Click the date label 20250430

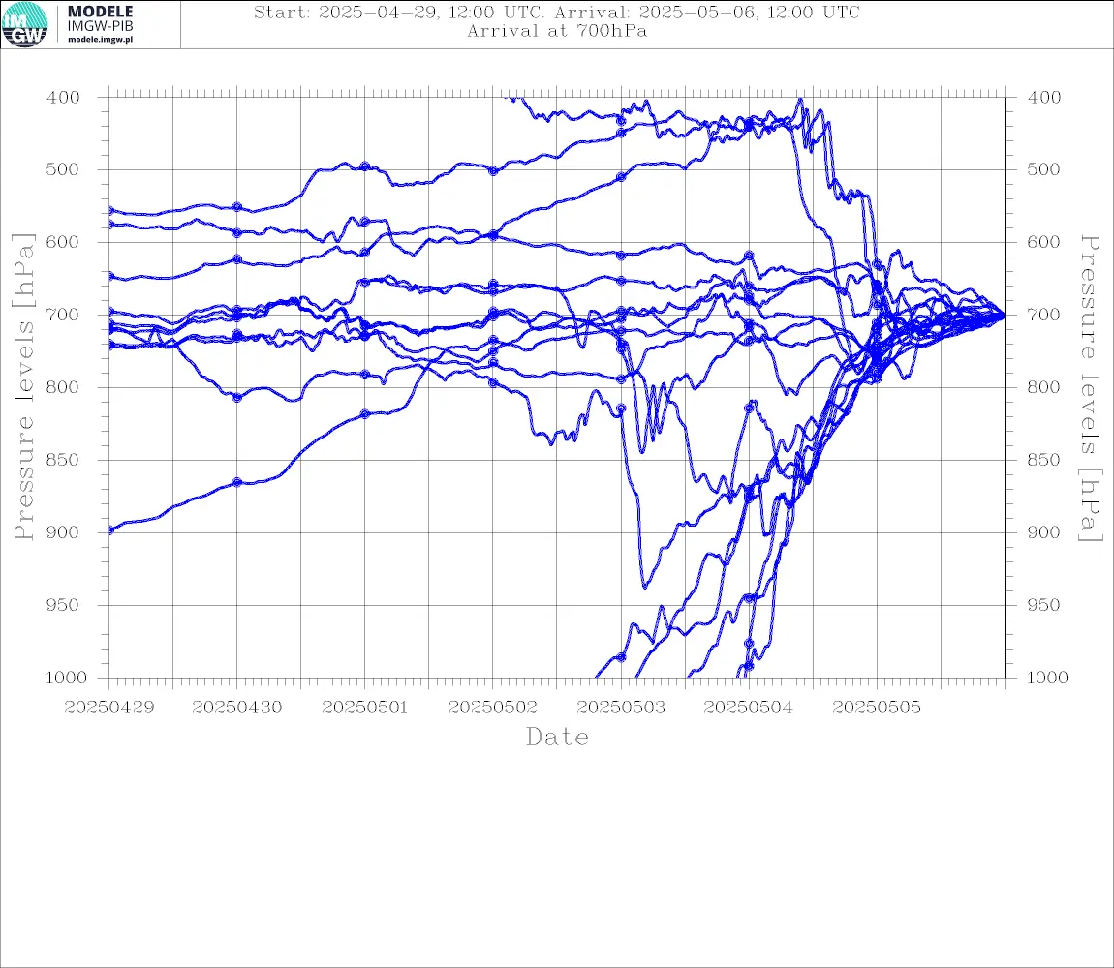coord(236,708)
